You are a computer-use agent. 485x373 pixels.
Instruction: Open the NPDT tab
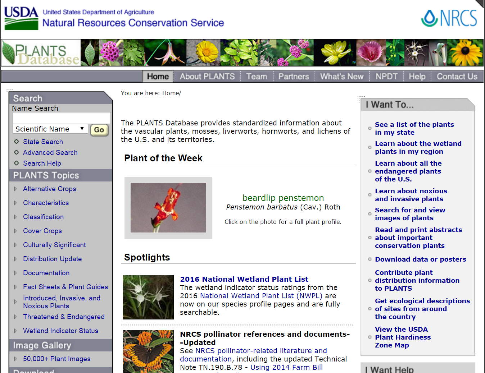click(x=386, y=77)
